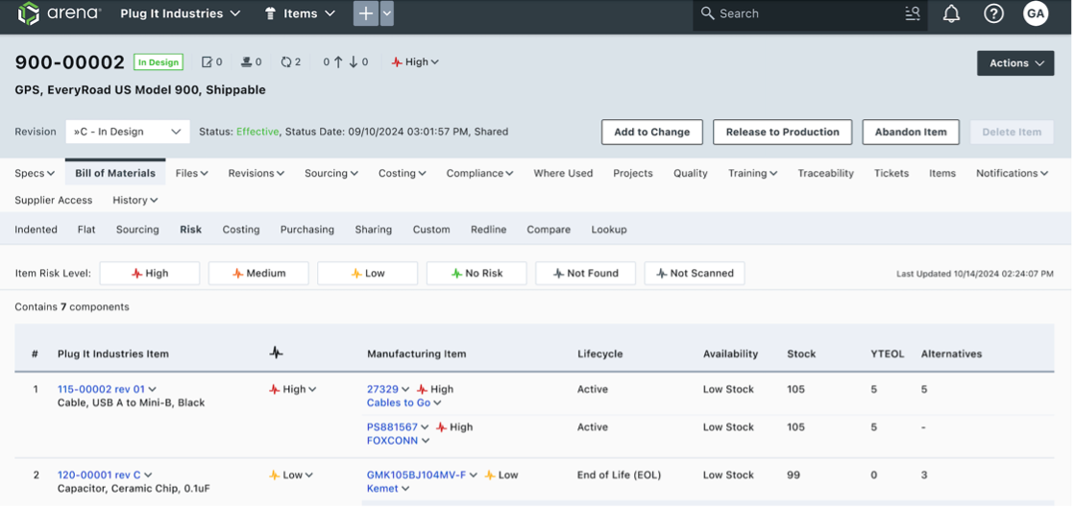Open GMK105BJ104MV-F manufacturer item link
The height and width of the screenshot is (510, 1074).
[417, 474]
